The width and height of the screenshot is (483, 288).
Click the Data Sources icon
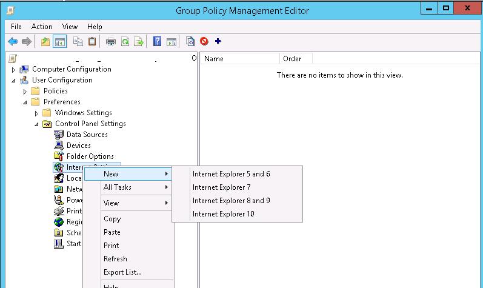(x=59, y=135)
